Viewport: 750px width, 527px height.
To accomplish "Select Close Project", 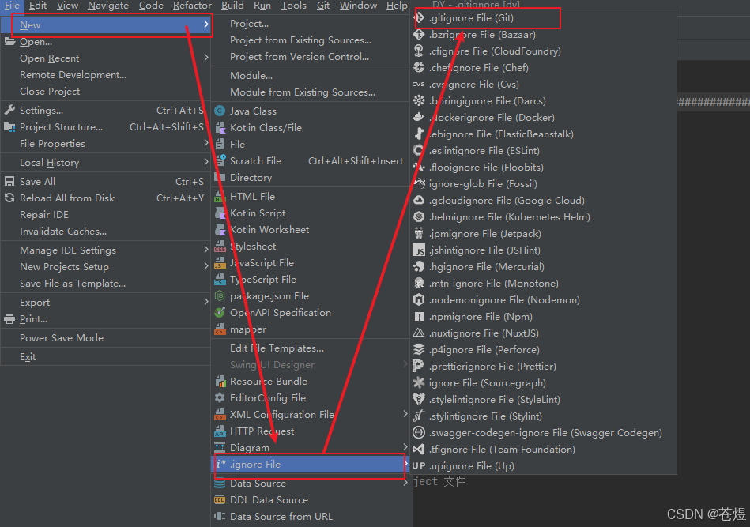I will (x=105, y=92).
